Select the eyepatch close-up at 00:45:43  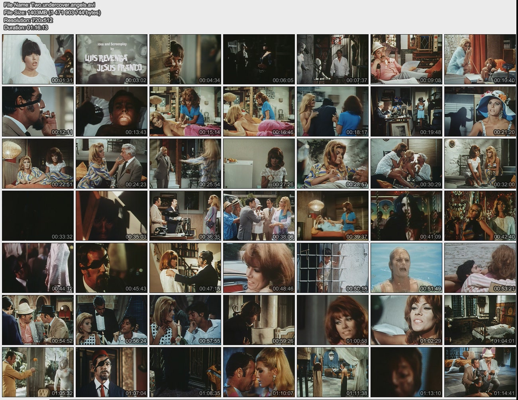[x=112, y=268]
